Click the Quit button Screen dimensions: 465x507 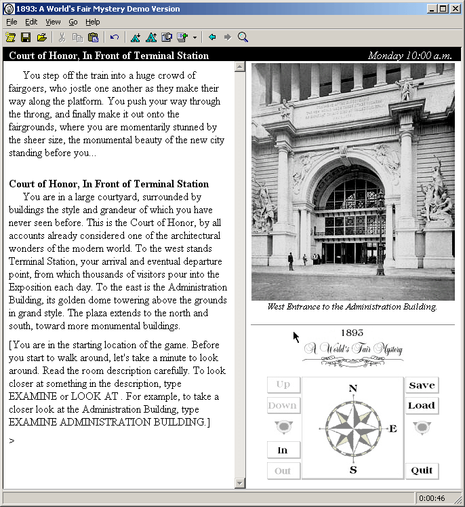tap(422, 470)
